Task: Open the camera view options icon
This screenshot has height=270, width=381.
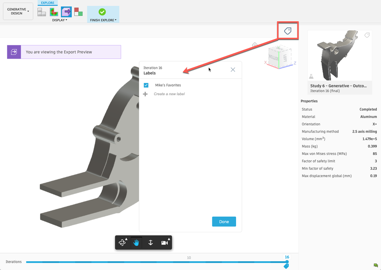Action: [165, 242]
